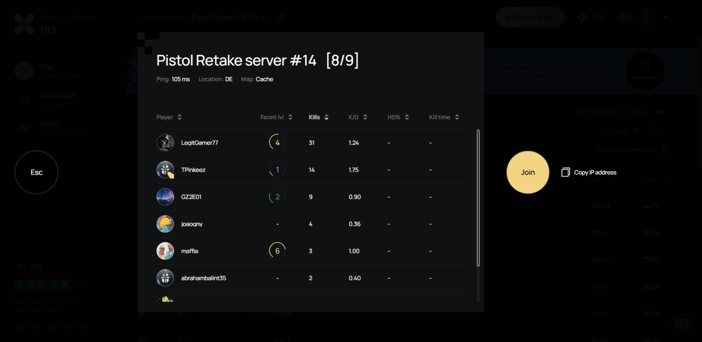Open the inbox mail icon in top bar

(625, 17)
